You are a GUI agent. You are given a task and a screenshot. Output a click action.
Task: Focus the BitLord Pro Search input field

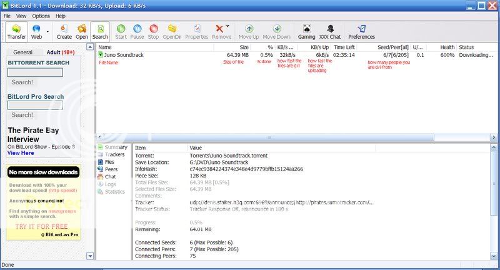(35, 105)
